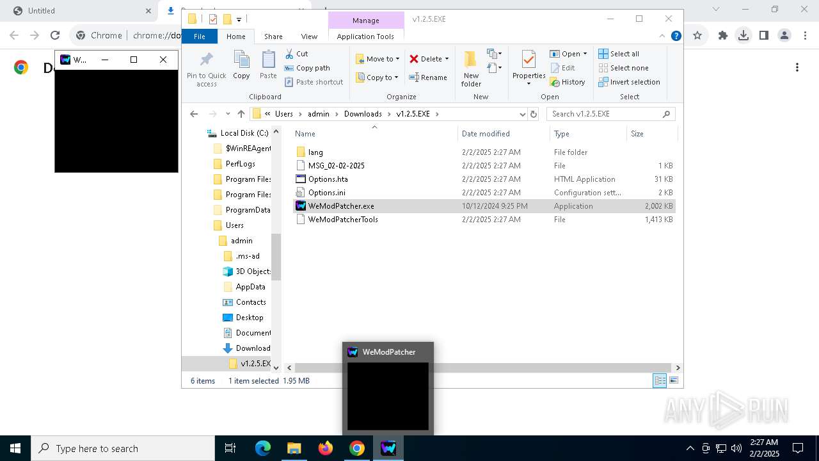The height and width of the screenshot is (461, 819).
Task: Sort by Date modified column
Action: click(x=504, y=134)
